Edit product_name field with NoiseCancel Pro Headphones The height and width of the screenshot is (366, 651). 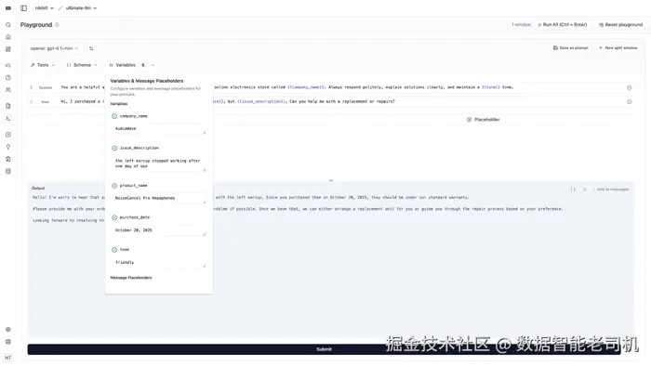coord(159,198)
